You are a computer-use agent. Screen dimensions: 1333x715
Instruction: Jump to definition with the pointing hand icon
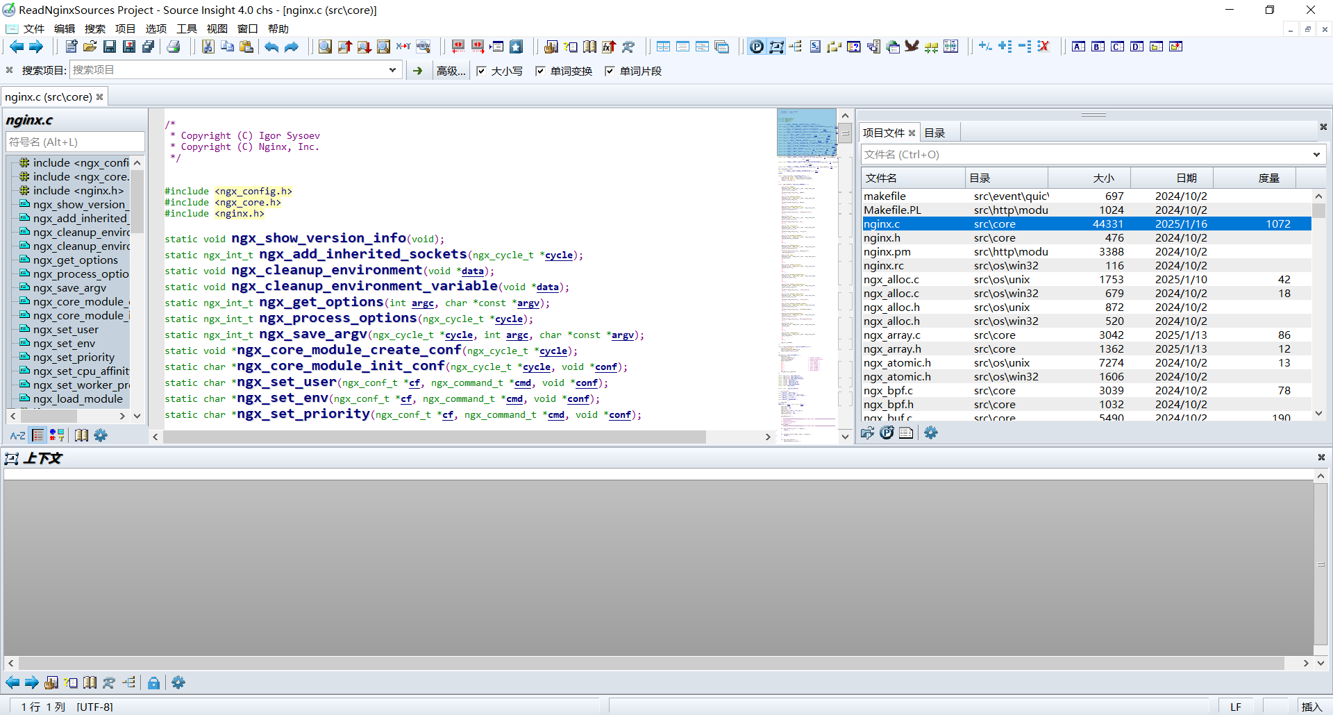pos(551,47)
